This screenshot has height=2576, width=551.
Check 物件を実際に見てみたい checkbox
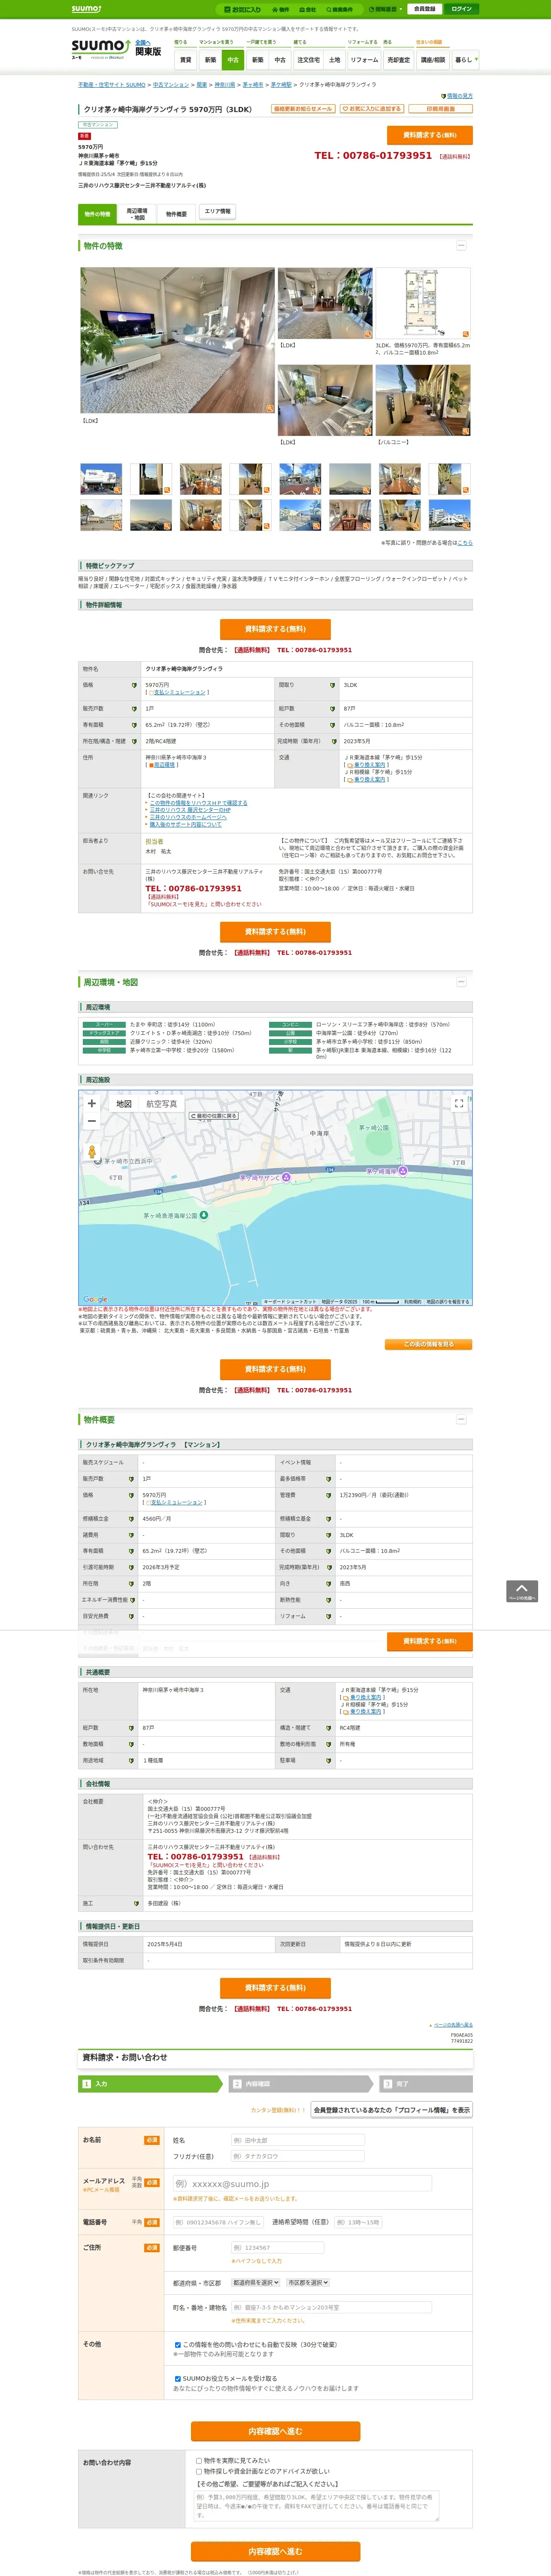coord(199,2461)
